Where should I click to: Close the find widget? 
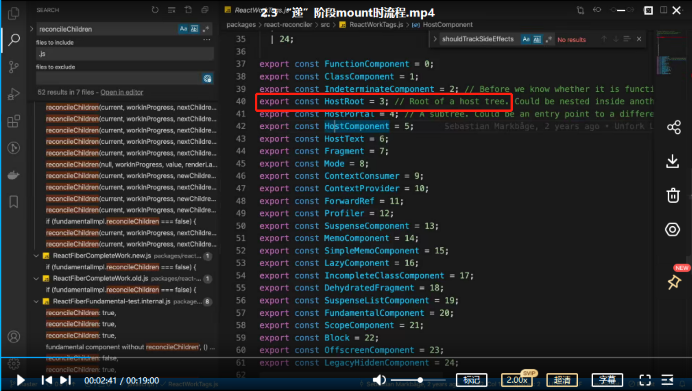639,39
